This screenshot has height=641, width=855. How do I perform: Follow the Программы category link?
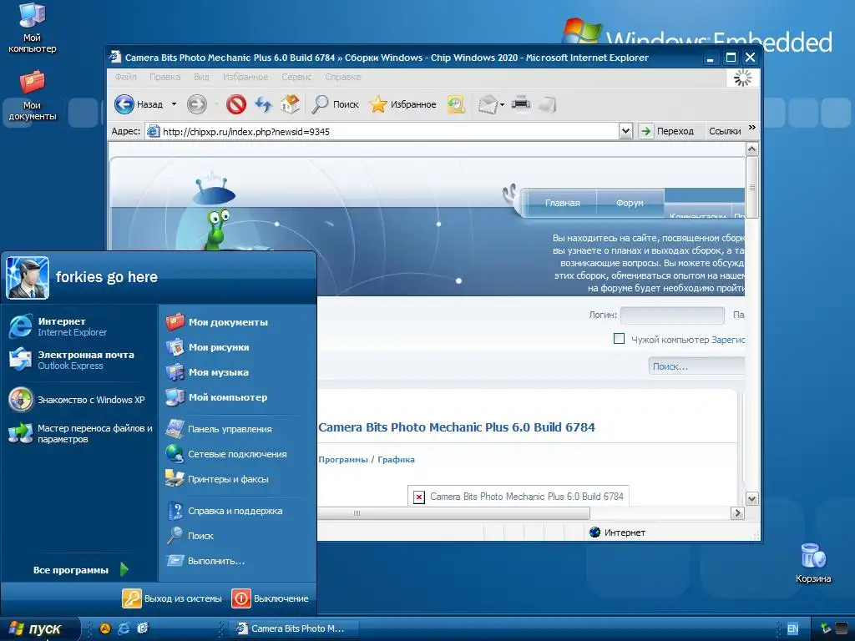coord(343,460)
